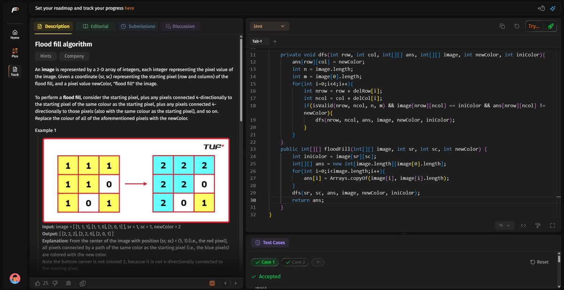Screen dimensions: 564x290
Task: Reset the test cases
Action: click(539, 262)
